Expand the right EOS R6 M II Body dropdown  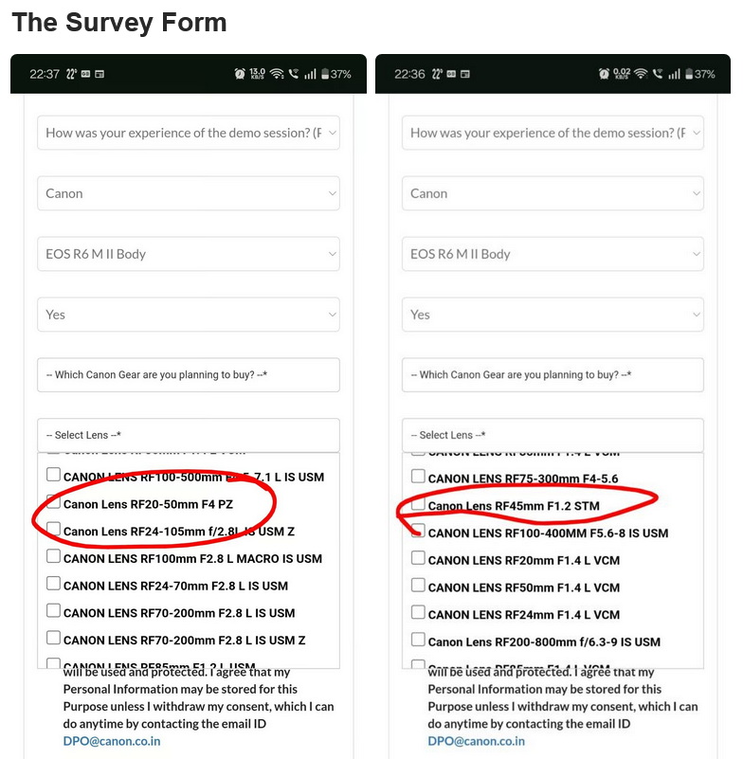553,254
